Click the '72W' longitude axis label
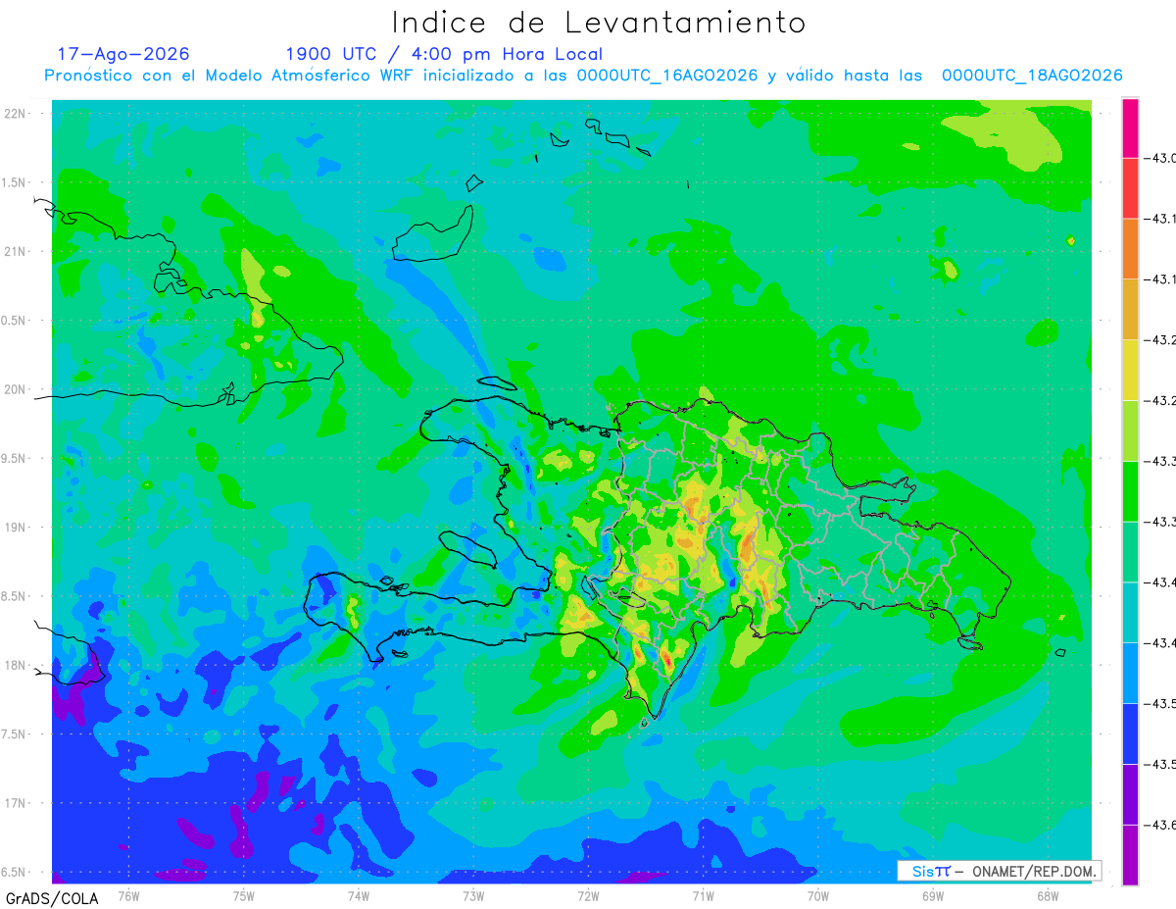Image resolution: width=1176 pixels, height=909 pixels. 588,896
